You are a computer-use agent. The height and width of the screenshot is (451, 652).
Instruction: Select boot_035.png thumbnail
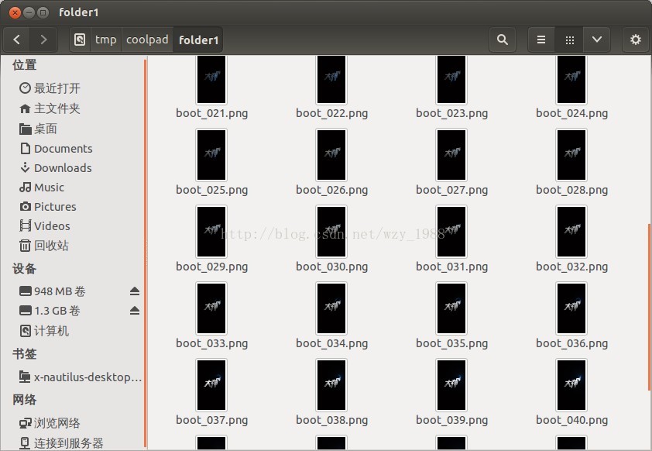coord(451,308)
